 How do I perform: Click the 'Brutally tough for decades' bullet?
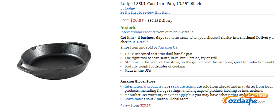[155, 66]
